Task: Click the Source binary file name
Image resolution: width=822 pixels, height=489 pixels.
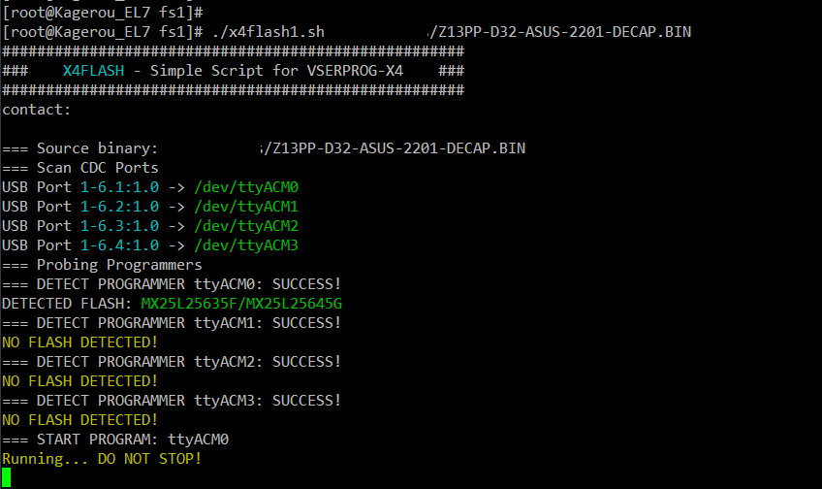Action: pos(394,148)
